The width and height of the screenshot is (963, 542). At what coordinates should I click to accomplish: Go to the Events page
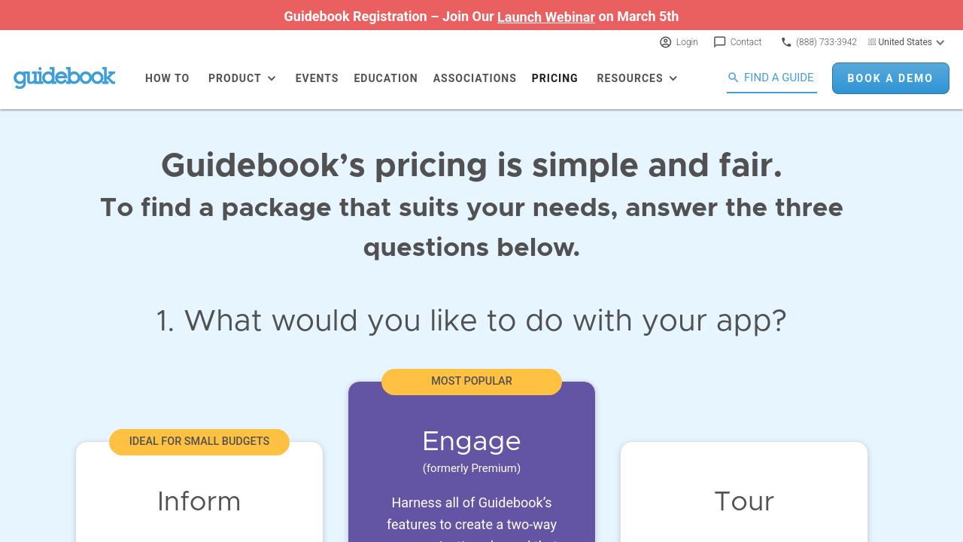point(317,78)
